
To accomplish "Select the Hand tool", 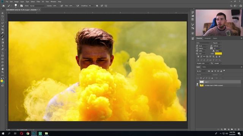I will click(3, 69).
